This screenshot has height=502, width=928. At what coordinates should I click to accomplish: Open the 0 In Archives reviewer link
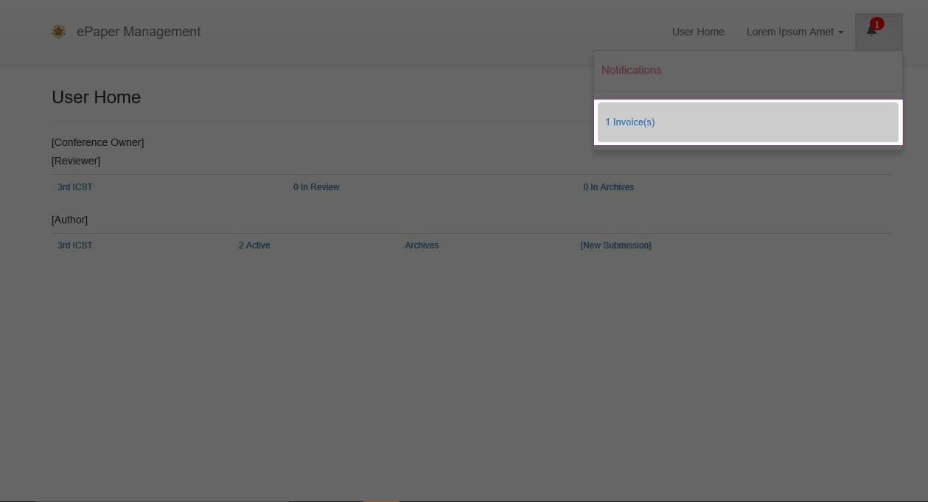coord(608,187)
